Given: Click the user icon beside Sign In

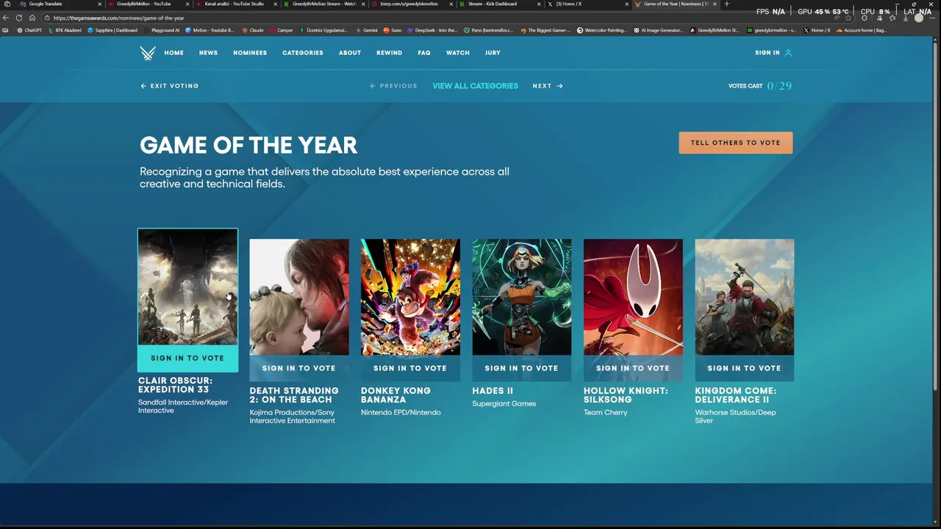Looking at the screenshot, I should click(x=788, y=53).
